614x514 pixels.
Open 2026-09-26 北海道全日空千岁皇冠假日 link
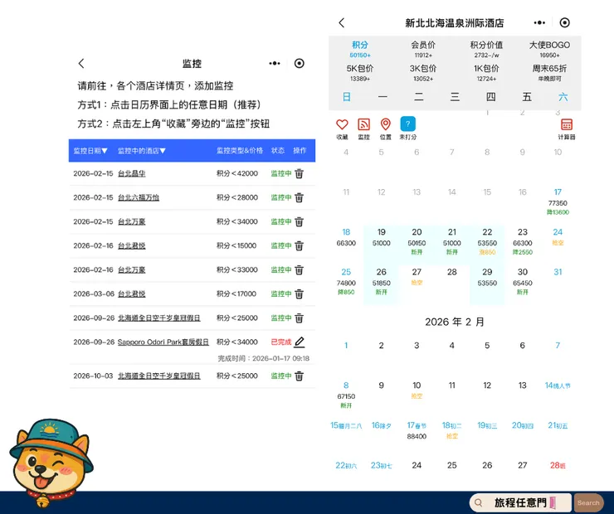coord(159,318)
